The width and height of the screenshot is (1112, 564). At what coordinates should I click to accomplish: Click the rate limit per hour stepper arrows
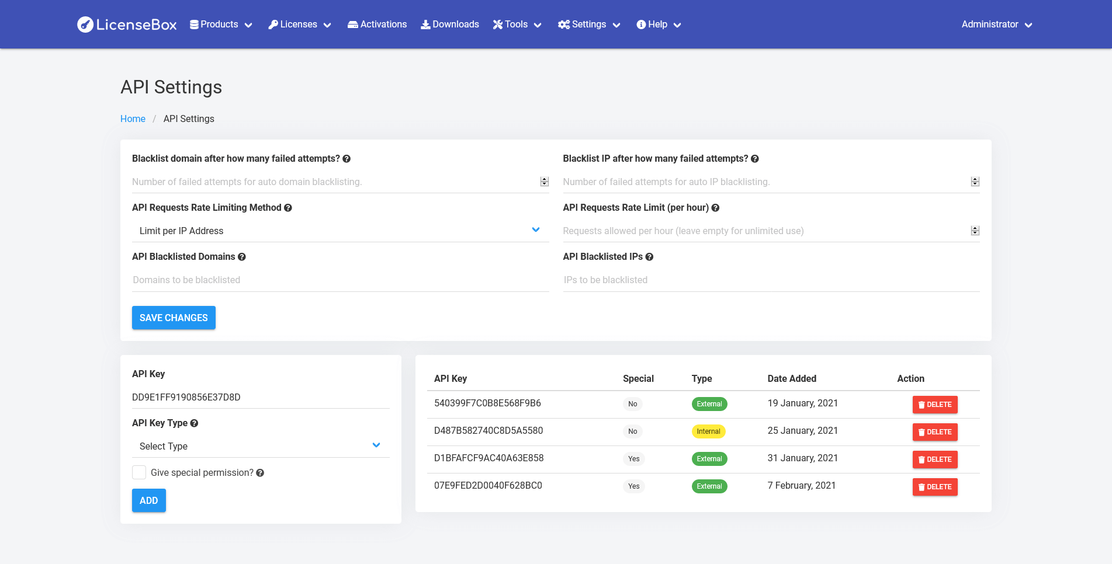click(975, 231)
